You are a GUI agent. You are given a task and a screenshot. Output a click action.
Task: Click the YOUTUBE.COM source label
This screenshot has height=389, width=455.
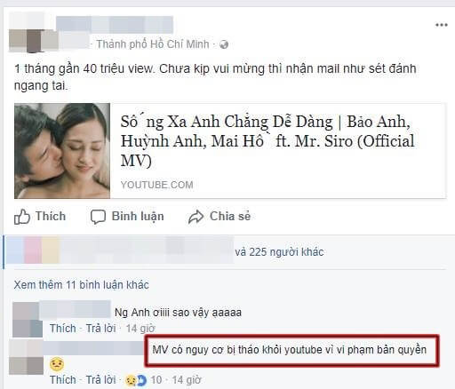tap(156, 185)
